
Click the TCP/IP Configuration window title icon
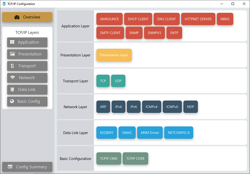tap(4, 4)
